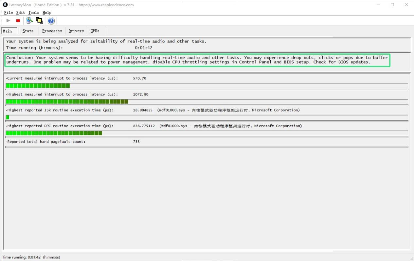
Task: Click the copy report toolbar icon
Action: [x=39, y=21]
